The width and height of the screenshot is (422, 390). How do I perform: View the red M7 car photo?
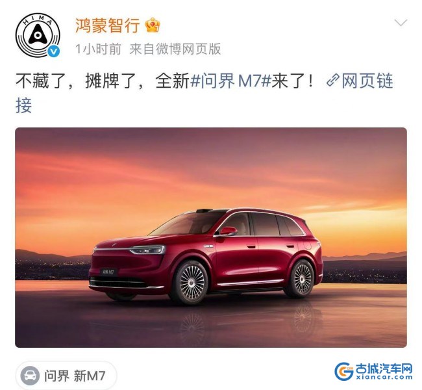click(211, 237)
